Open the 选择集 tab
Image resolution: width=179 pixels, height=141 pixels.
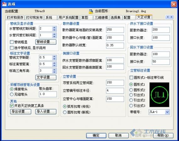(116, 18)
